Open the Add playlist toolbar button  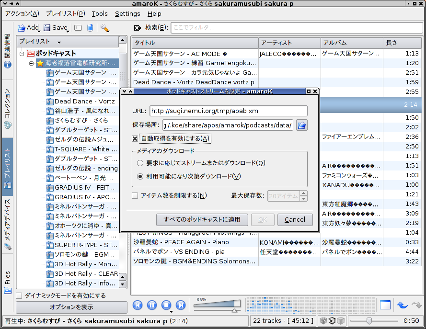point(29,28)
